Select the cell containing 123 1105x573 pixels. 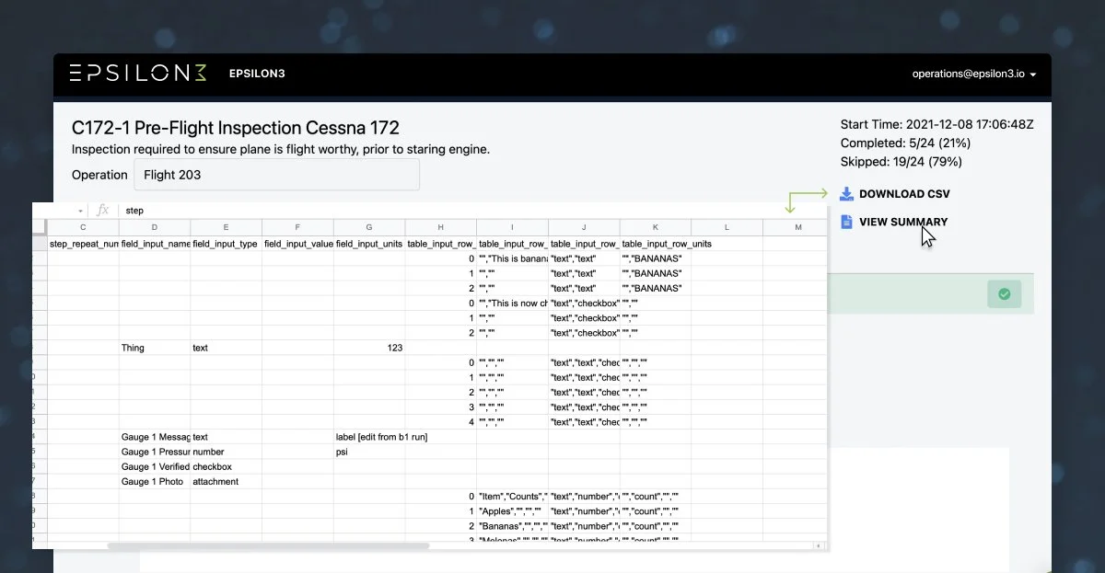pos(370,348)
